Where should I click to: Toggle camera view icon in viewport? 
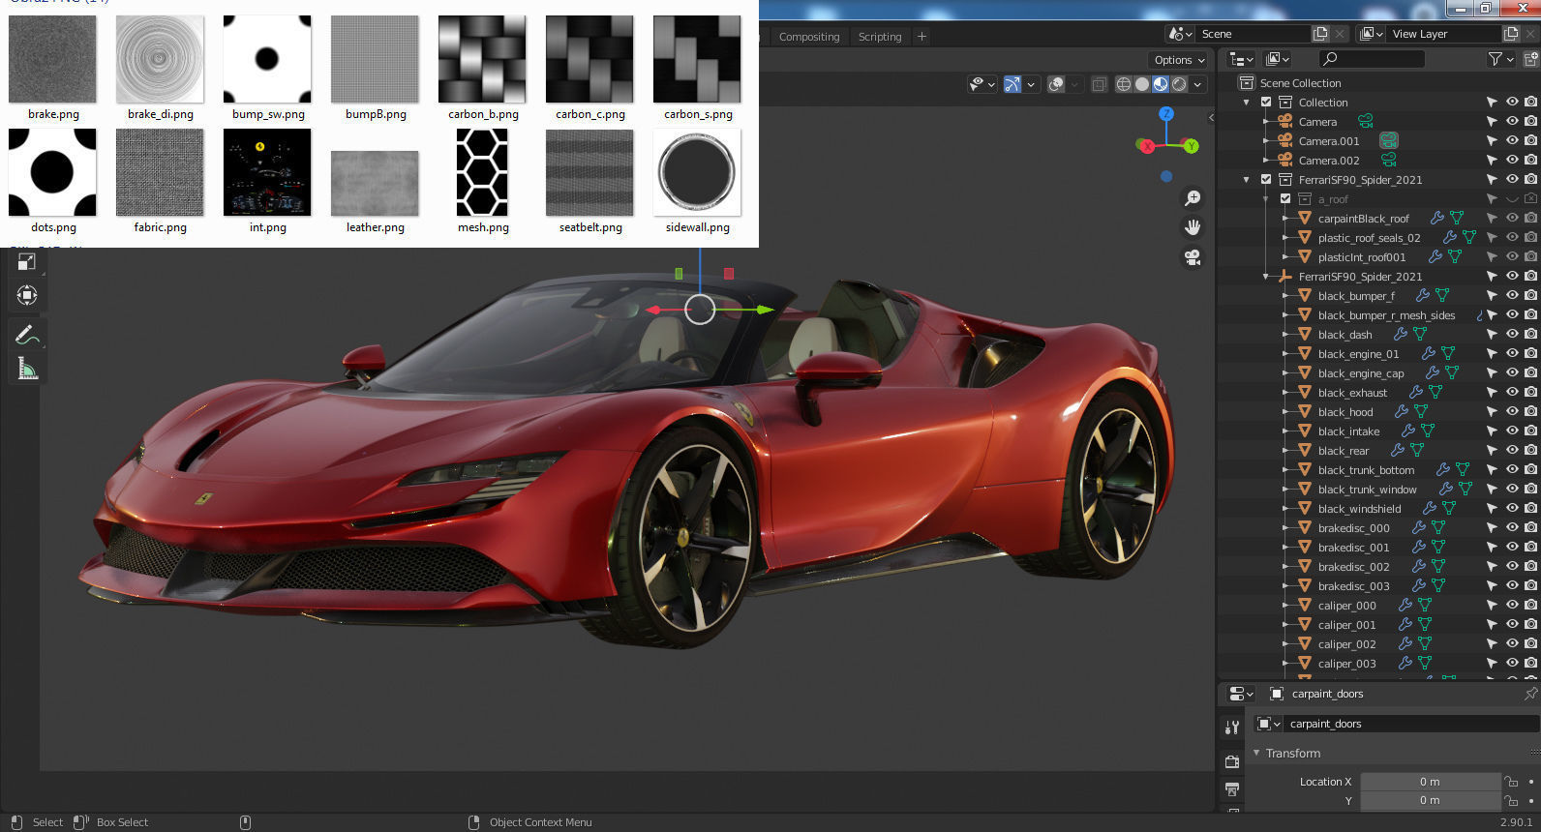click(1193, 257)
